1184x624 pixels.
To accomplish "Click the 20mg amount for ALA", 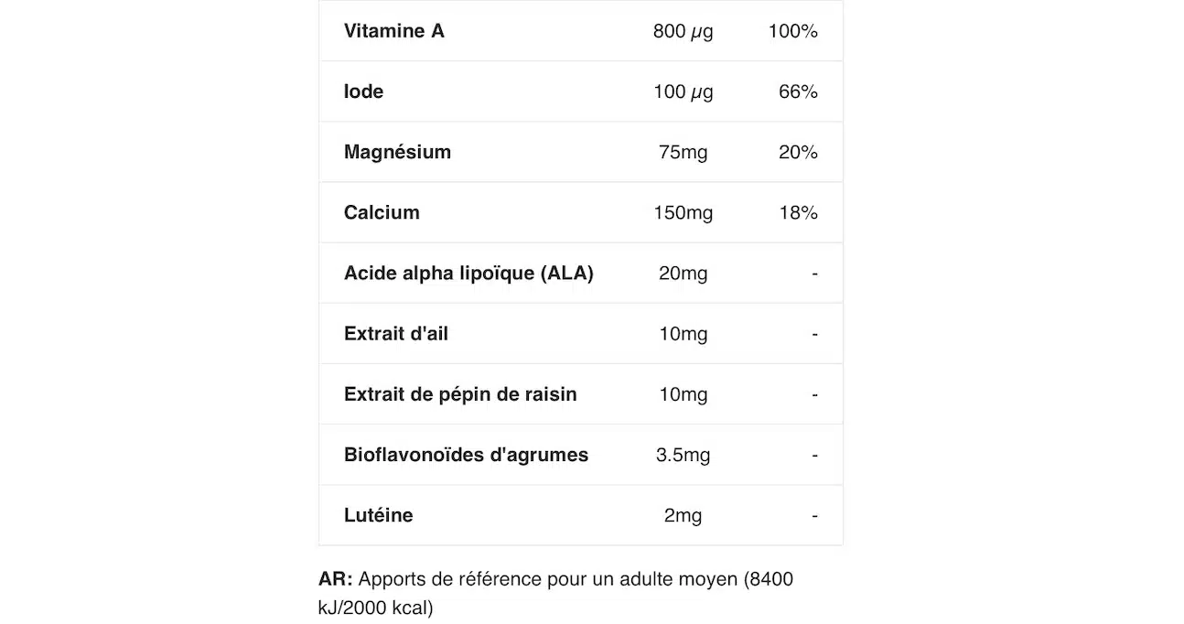I will (683, 273).
